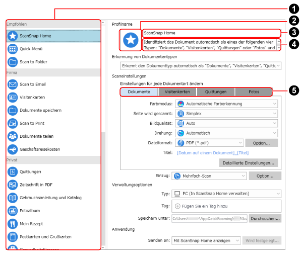Click the profile list scrollbar thumb
300x261 pixels.
pos(103,189)
